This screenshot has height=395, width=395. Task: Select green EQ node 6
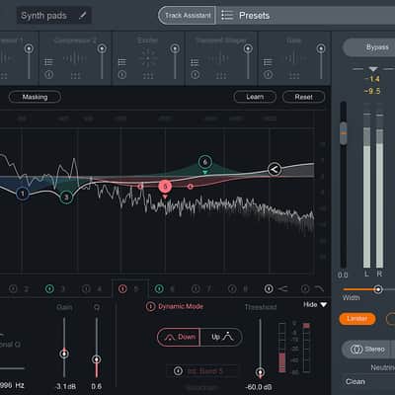pos(205,162)
